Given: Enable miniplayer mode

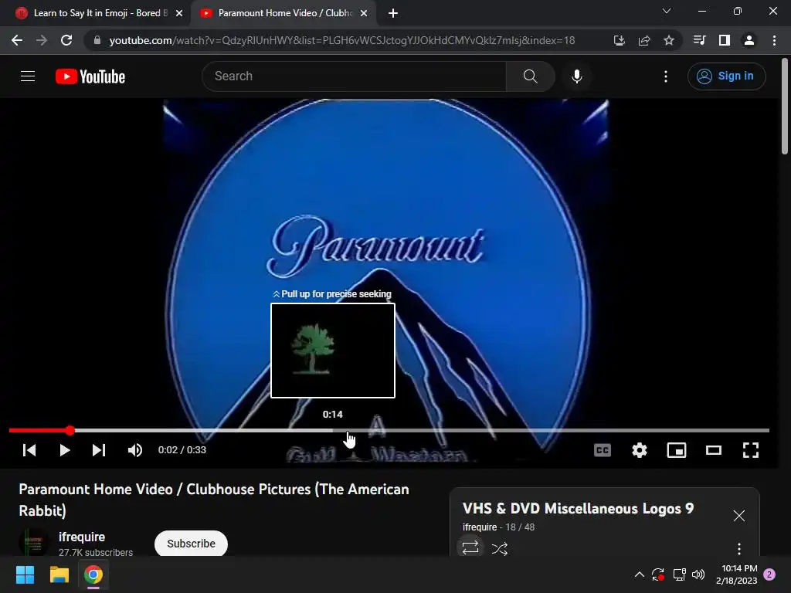Looking at the screenshot, I should click(x=677, y=450).
